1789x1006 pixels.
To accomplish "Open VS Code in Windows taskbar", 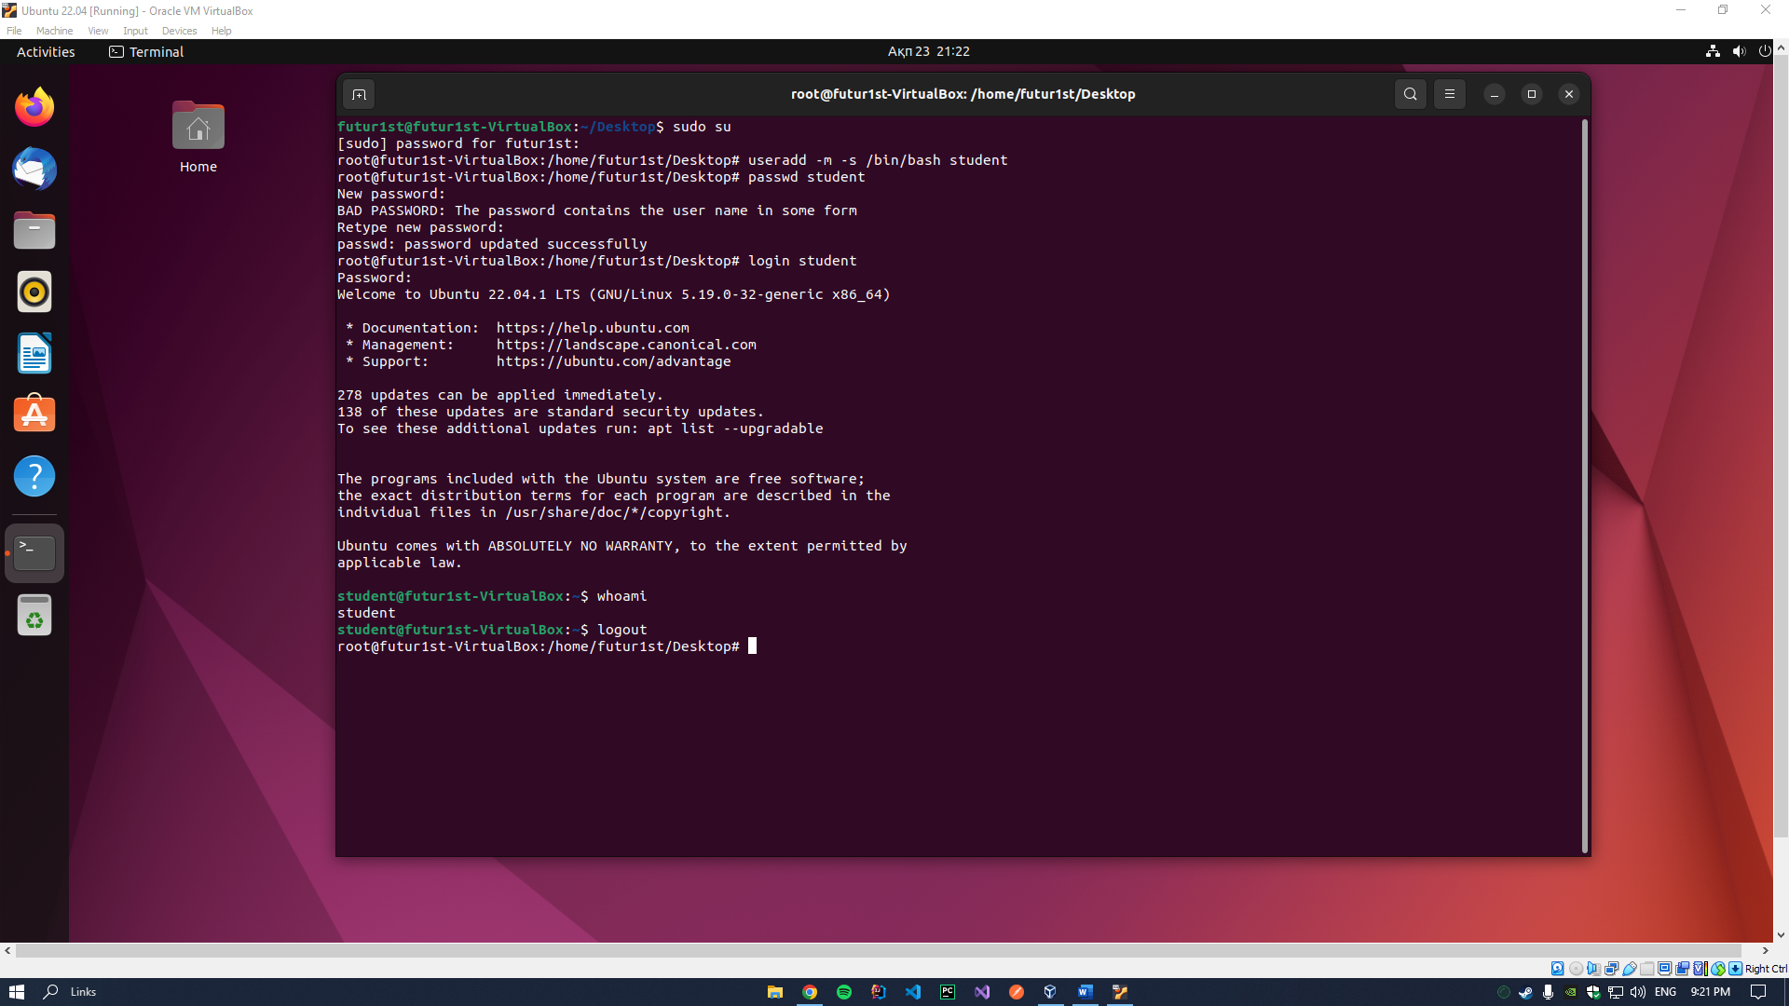I will pyautogui.click(x=913, y=992).
